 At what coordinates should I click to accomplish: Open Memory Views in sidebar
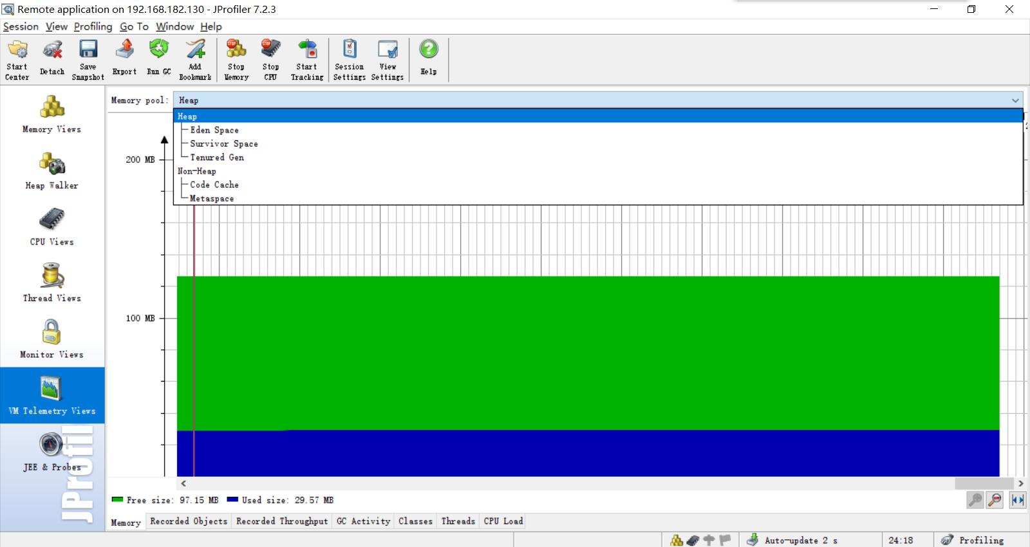(x=52, y=114)
